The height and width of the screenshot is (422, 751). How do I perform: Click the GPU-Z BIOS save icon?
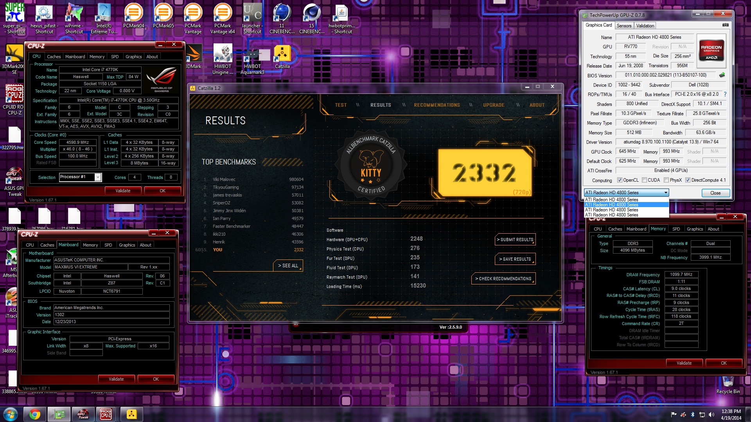pyautogui.click(x=722, y=75)
